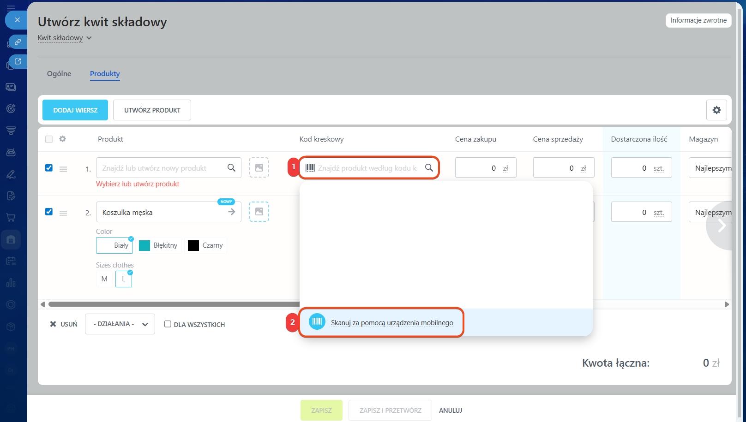Open the target goals icon in the sidebar
746x422 pixels.
click(11, 108)
